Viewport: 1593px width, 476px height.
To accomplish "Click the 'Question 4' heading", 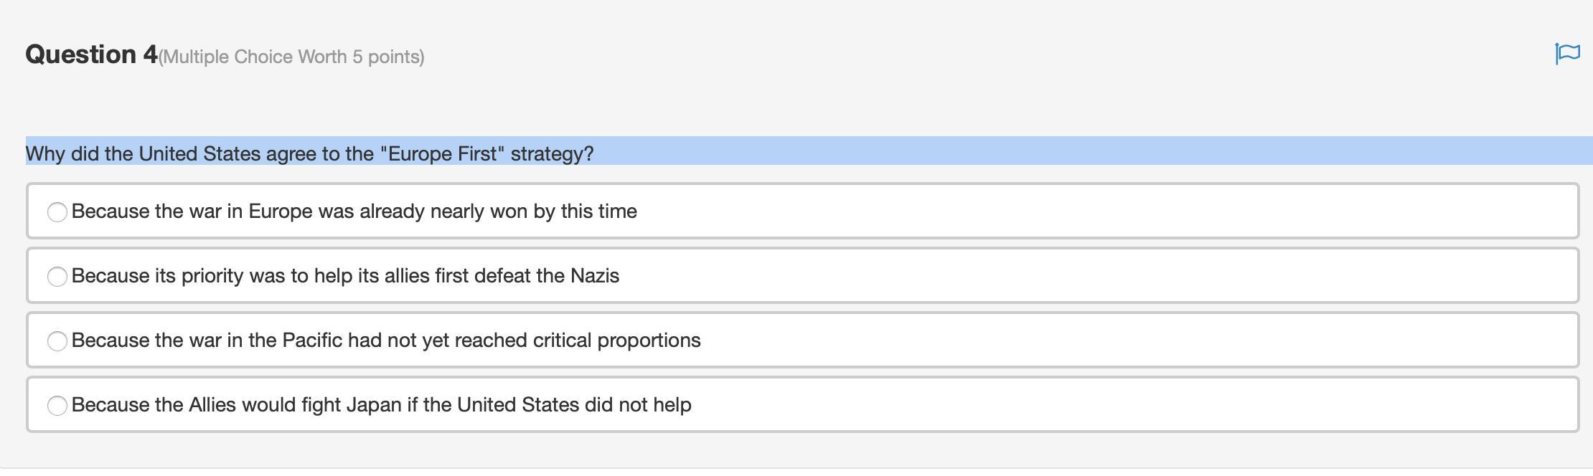I will 91,54.
